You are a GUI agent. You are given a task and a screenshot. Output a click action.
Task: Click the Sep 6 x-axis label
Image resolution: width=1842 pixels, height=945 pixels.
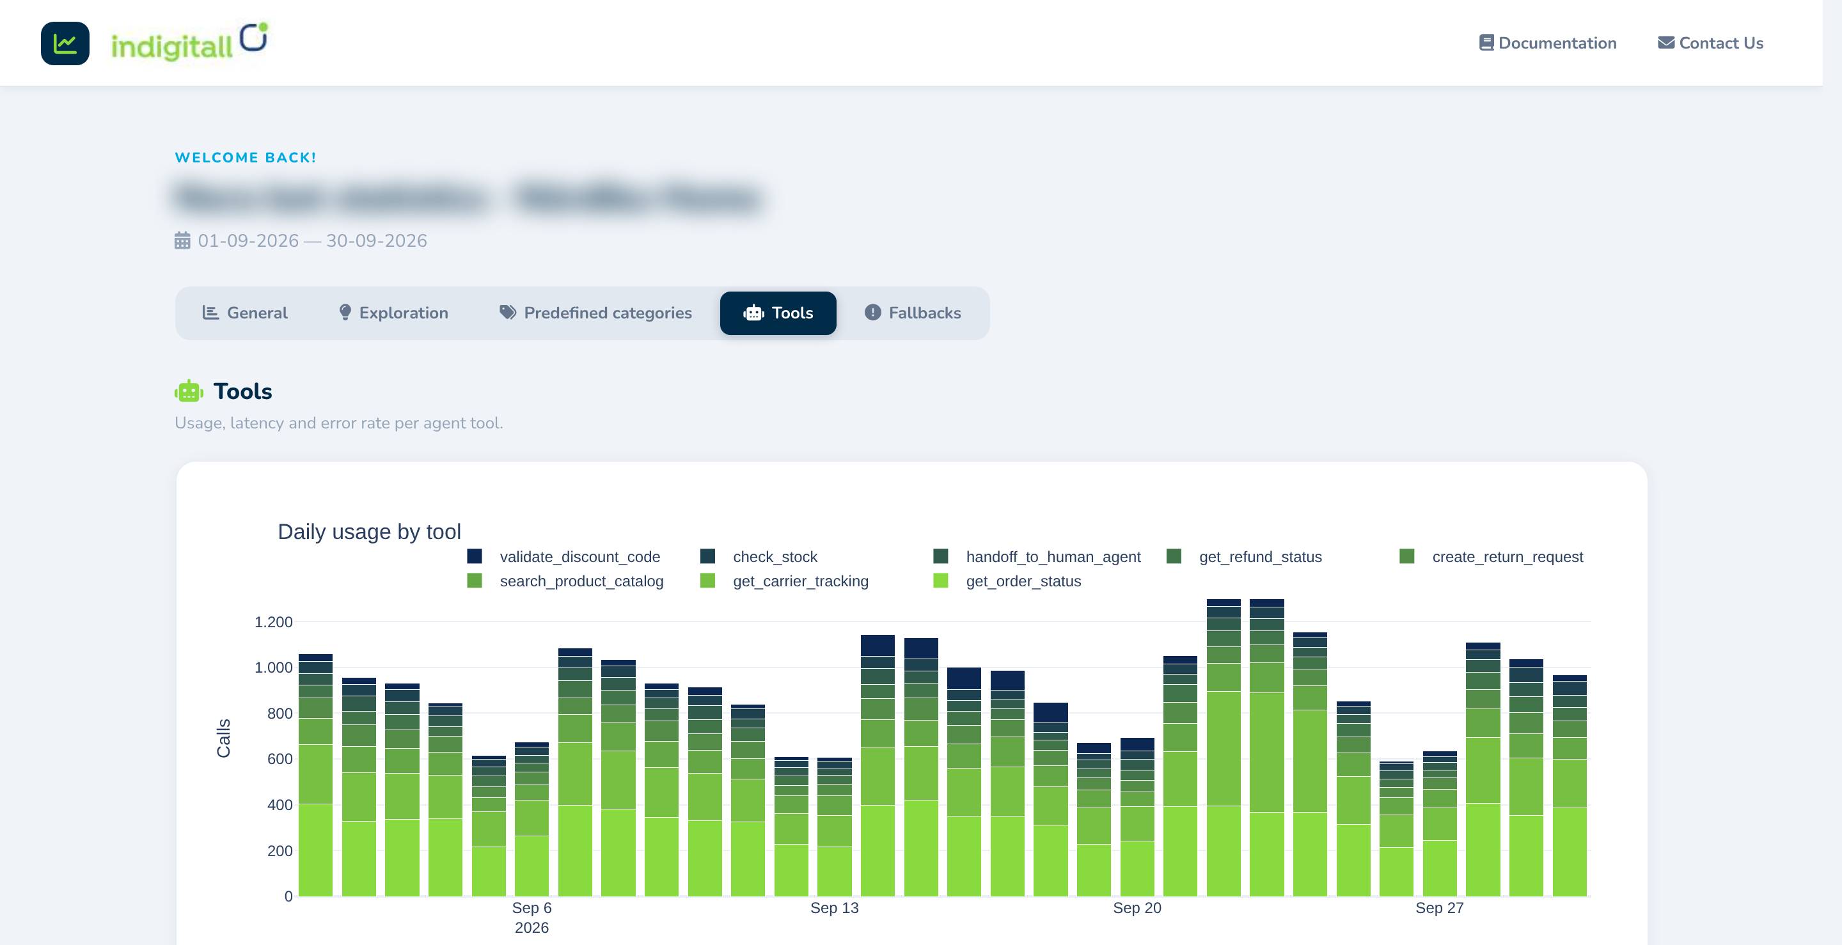tap(531, 908)
